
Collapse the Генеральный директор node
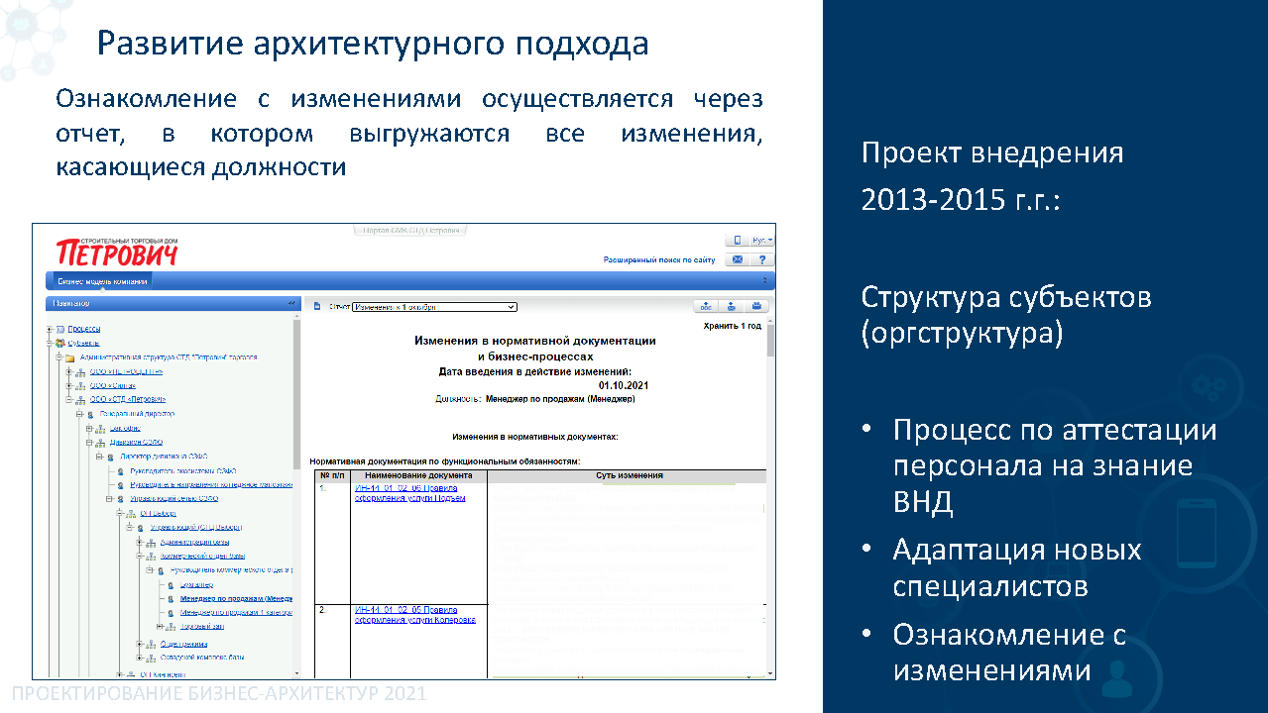pos(80,414)
